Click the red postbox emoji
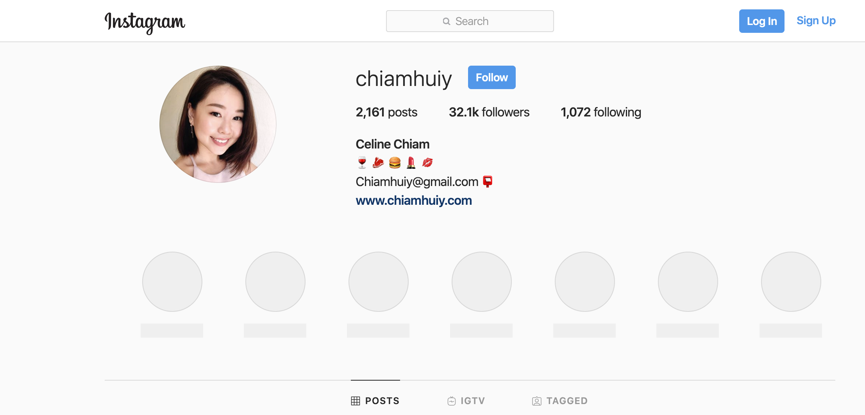This screenshot has height=415, width=865. tap(488, 182)
